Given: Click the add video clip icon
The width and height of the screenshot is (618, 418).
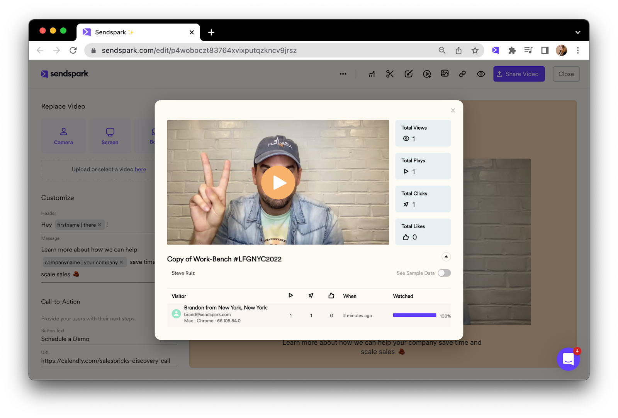Looking at the screenshot, I should [x=427, y=74].
